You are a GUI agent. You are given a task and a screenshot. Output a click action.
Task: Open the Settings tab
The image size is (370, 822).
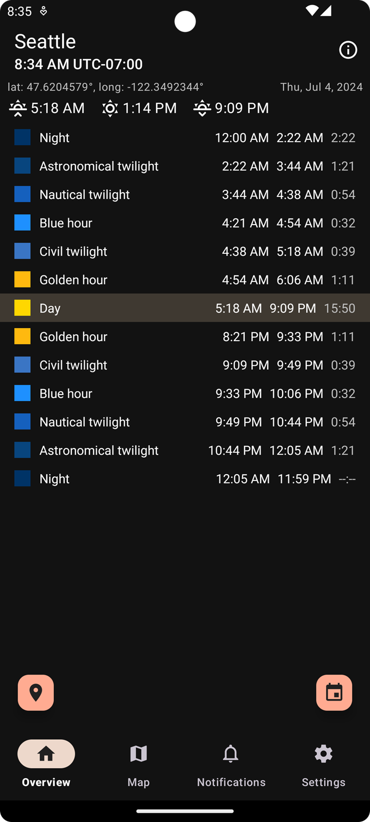pyautogui.click(x=323, y=754)
